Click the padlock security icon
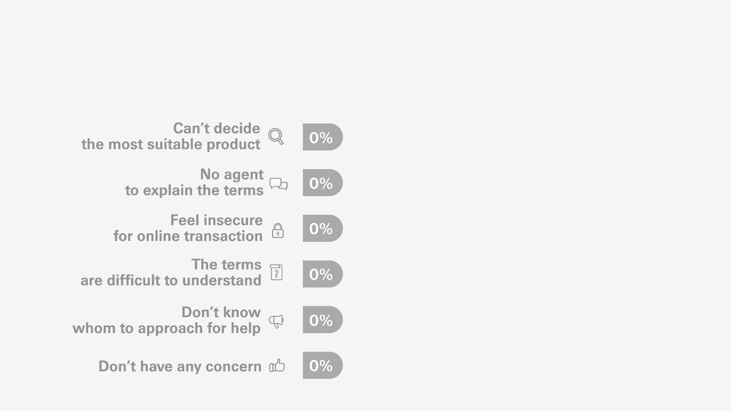Viewport: 731px width, 411px height. [x=278, y=231]
